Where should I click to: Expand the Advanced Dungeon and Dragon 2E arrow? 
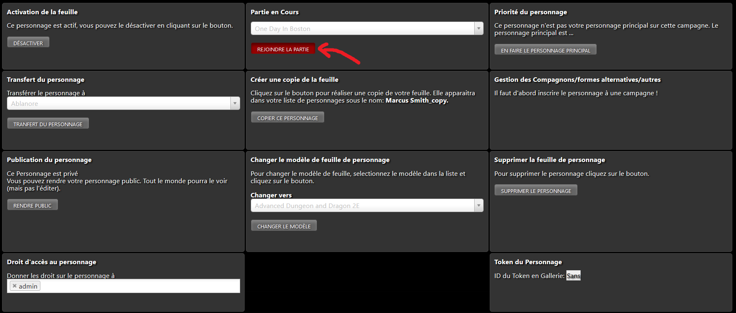(479, 206)
